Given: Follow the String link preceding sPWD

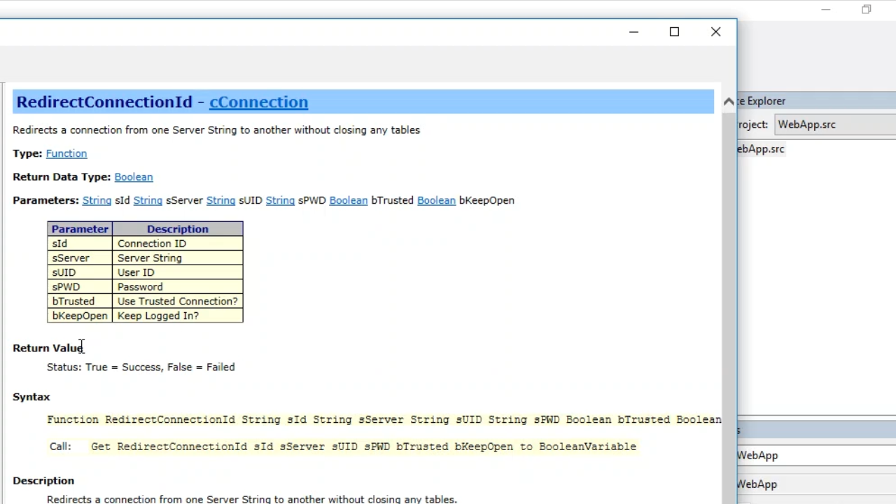Looking at the screenshot, I should tap(280, 200).
